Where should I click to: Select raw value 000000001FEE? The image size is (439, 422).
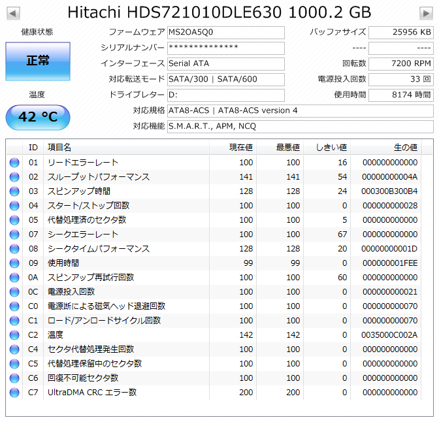pyautogui.click(x=390, y=263)
